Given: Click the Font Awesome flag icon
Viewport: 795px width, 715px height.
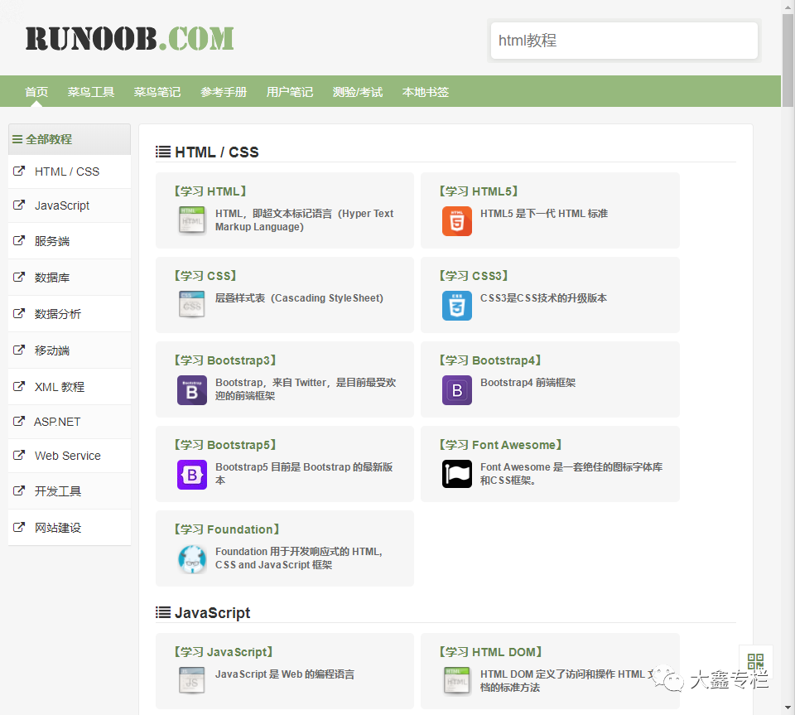Looking at the screenshot, I should coord(457,474).
